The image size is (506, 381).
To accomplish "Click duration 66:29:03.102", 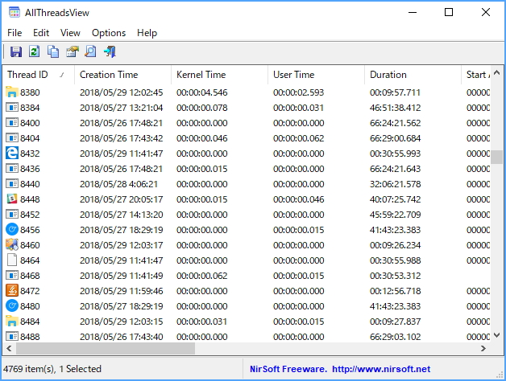I will 396,337.
